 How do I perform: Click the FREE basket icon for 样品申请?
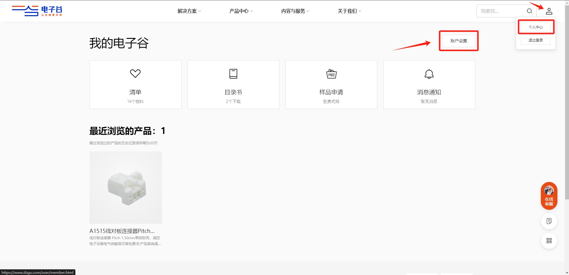(331, 74)
